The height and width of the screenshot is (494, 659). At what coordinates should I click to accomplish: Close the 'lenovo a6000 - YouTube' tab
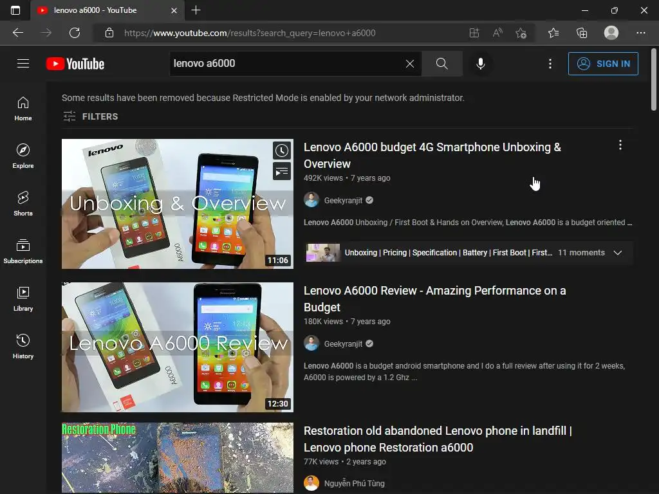pos(174,10)
